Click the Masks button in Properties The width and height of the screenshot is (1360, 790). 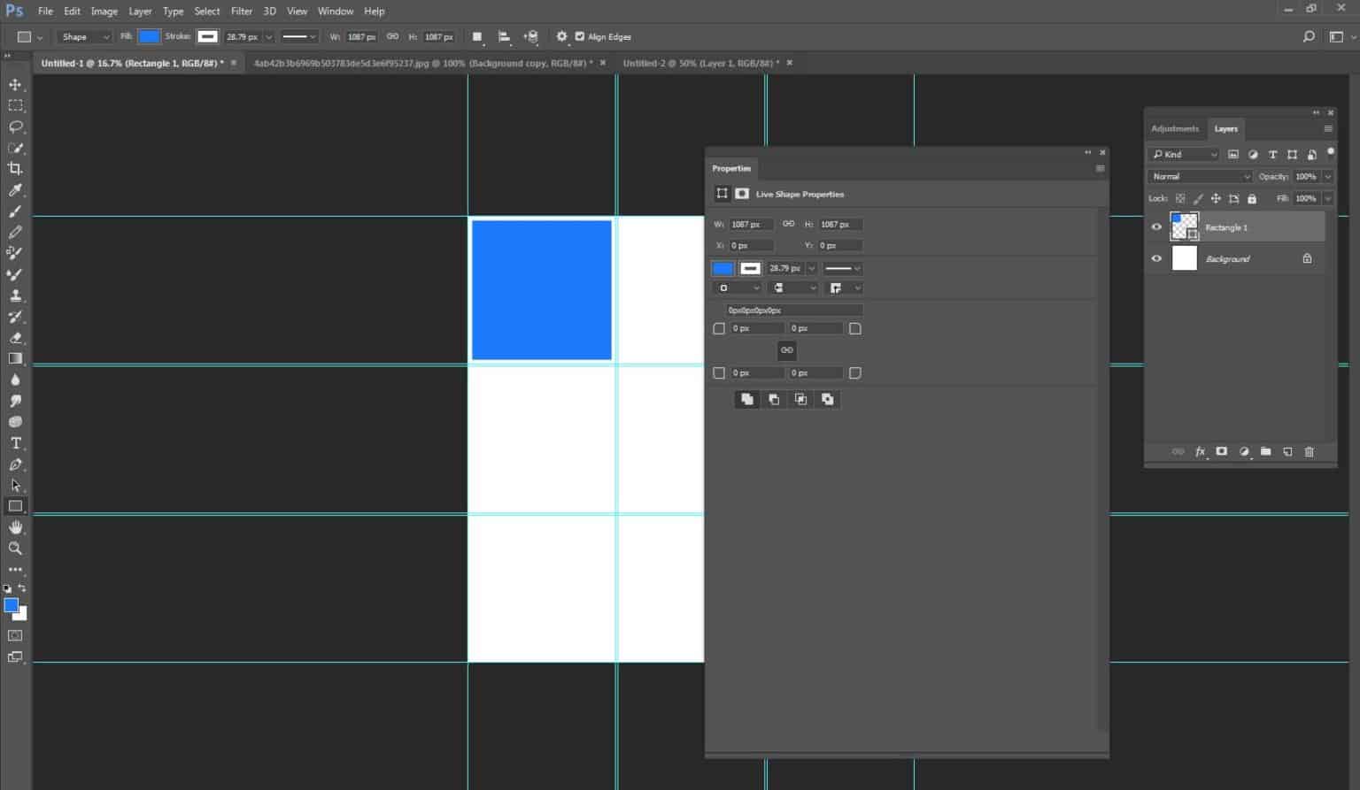(742, 194)
